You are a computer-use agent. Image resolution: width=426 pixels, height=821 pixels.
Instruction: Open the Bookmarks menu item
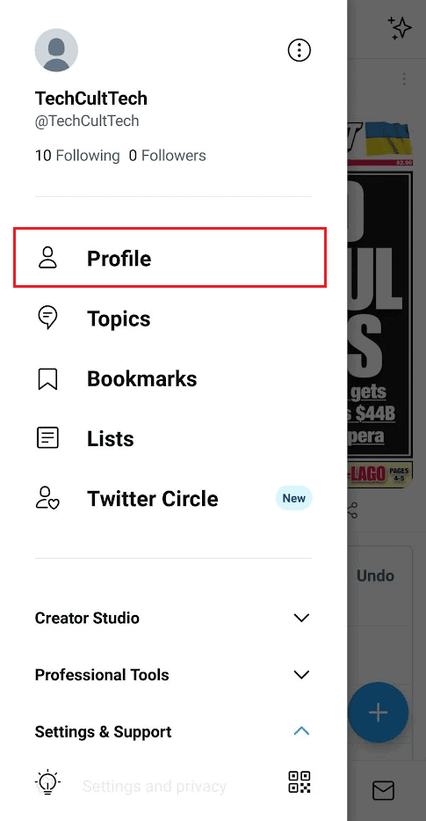tap(173, 378)
